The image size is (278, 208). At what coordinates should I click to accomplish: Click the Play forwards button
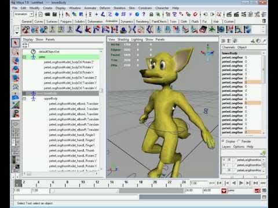pyautogui.click(x=241, y=183)
